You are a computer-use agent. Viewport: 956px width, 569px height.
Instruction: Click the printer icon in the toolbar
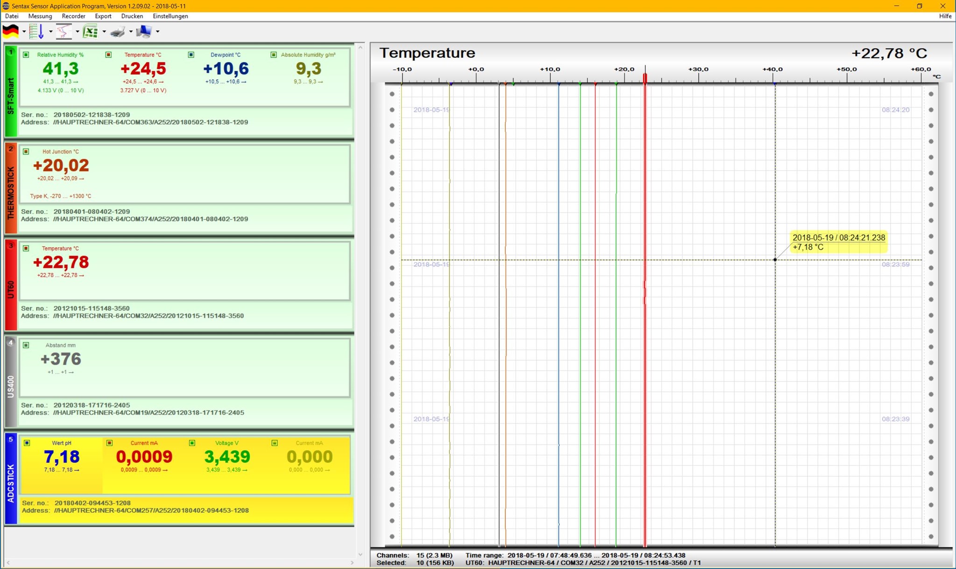118,31
